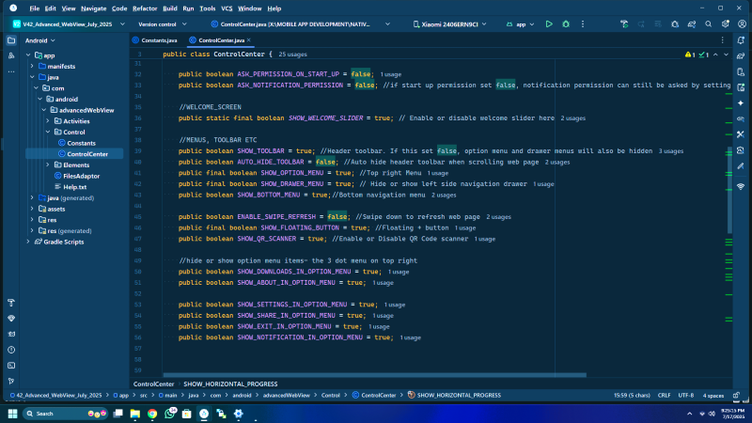Open File Explorer from the taskbar
The image size is (752, 423).
coord(135,414)
